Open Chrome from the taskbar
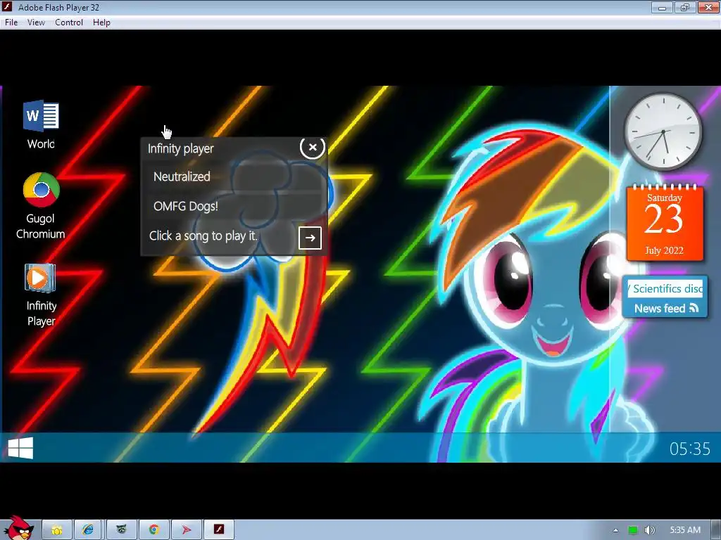 pos(153,530)
